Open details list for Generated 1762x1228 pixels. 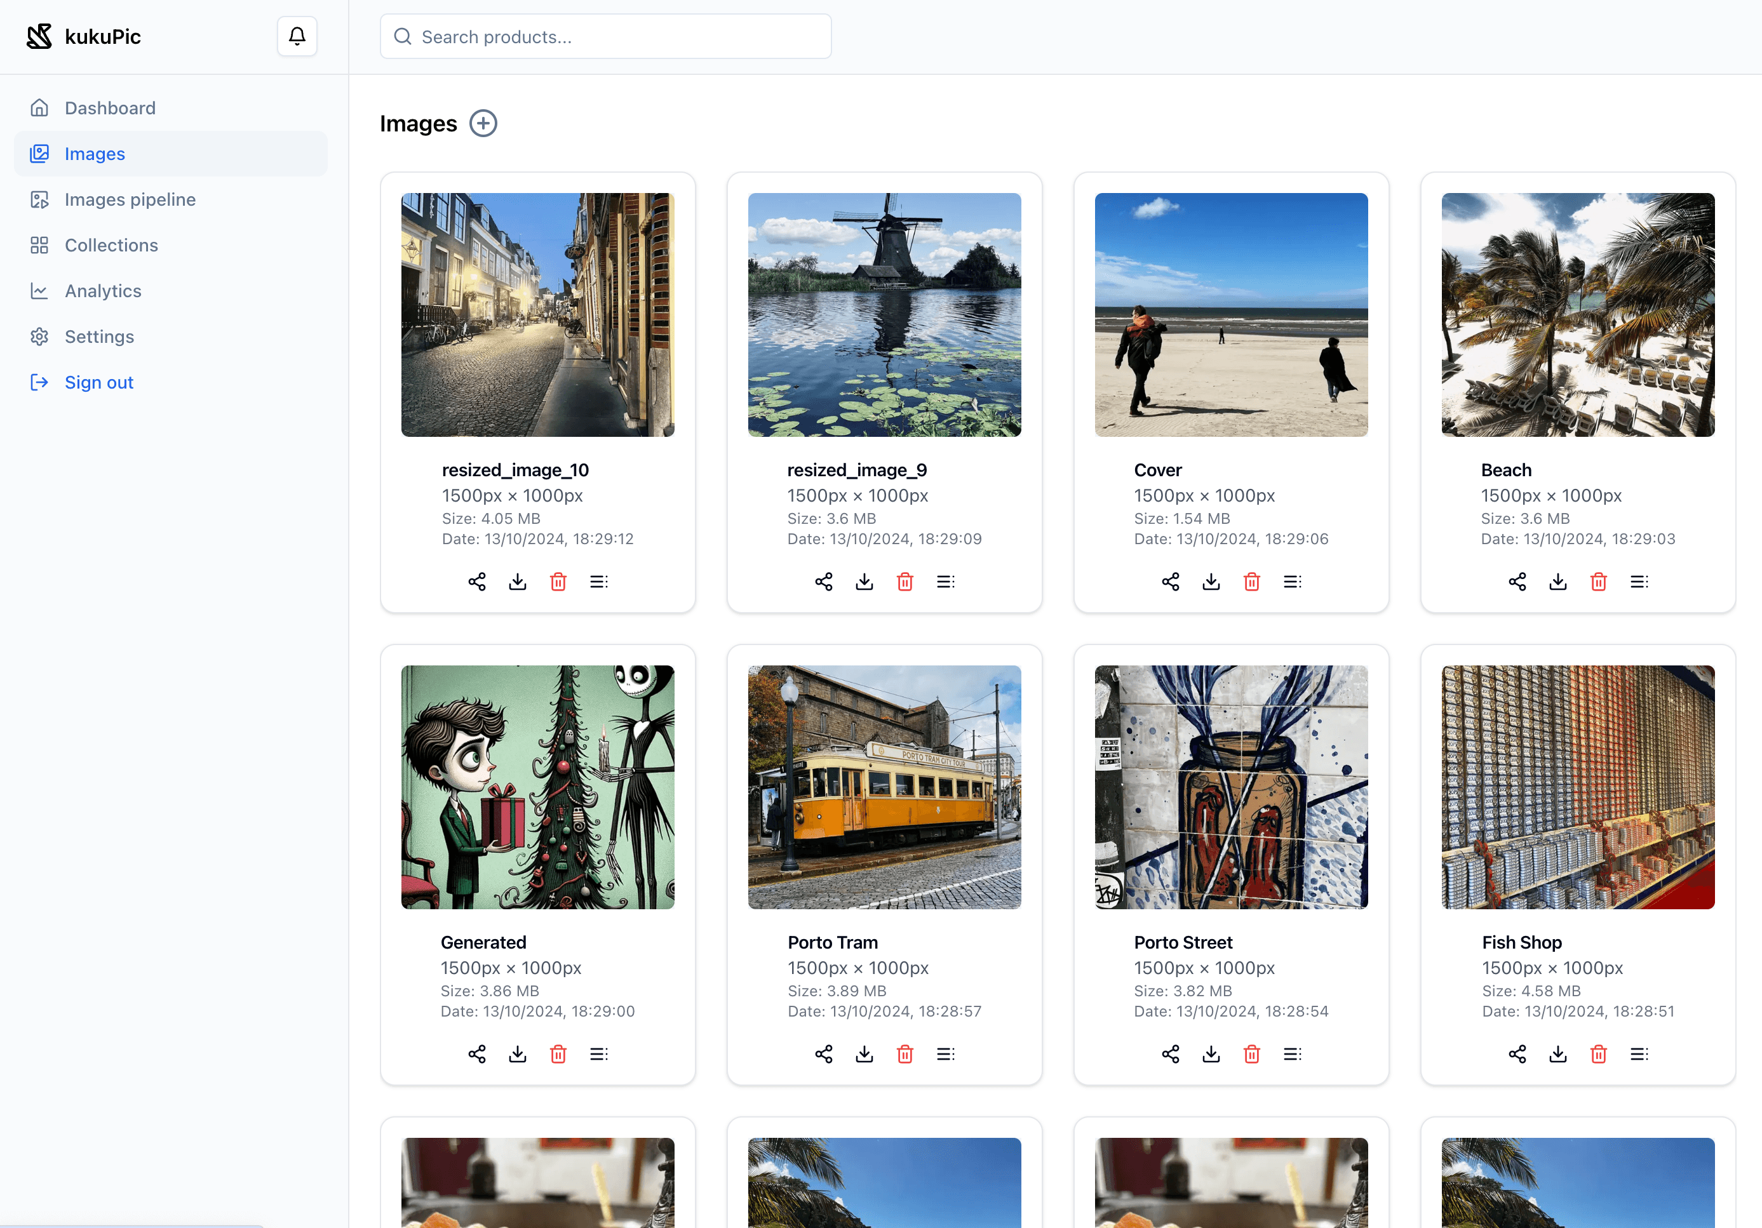(598, 1055)
